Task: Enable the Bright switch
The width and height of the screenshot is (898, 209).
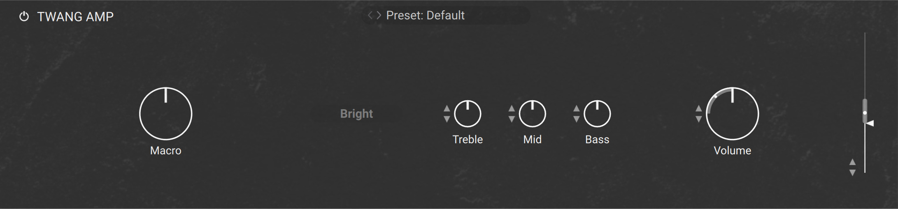Action: 356,114
